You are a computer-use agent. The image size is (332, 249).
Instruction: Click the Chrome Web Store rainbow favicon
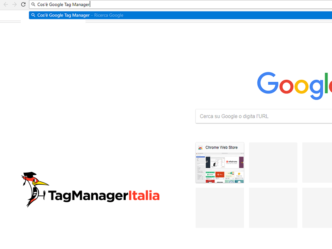(200, 148)
